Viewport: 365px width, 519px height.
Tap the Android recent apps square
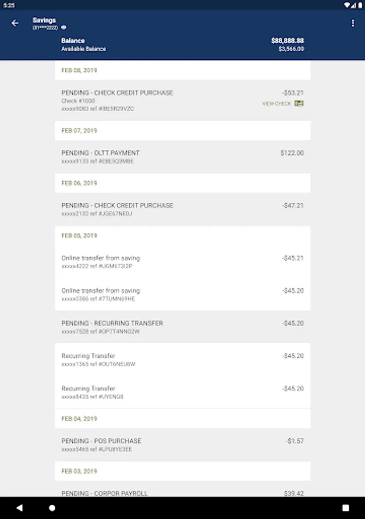click(345, 508)
